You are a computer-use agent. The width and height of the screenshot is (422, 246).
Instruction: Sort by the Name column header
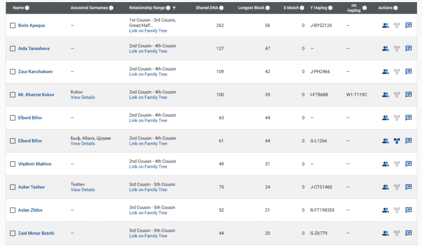18,8
